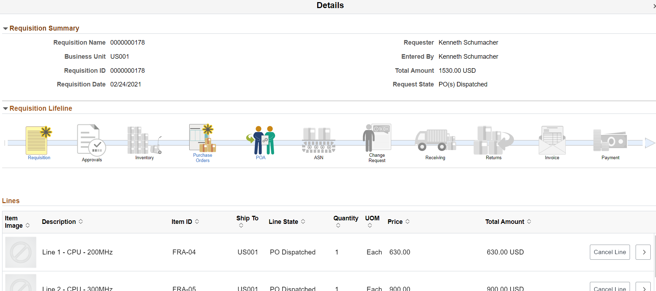The height and width of the screenshot is (291, 656).
Task: Click Line 1 total 630.00 USD
Action: point(505,252)
